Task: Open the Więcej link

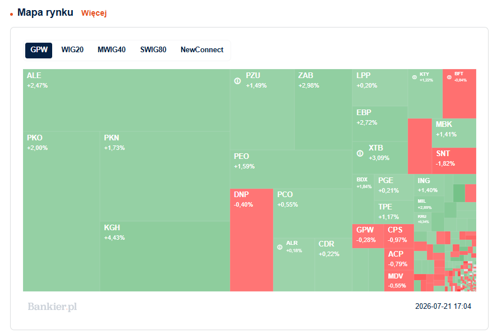Action: 94,13
